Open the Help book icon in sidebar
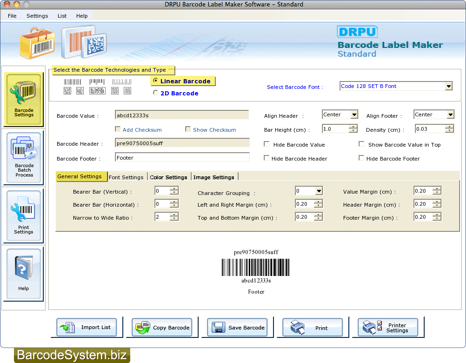Image resolution: width=466 pixels, height=363 pixels. pyautogui.click(x=23, y=268)
